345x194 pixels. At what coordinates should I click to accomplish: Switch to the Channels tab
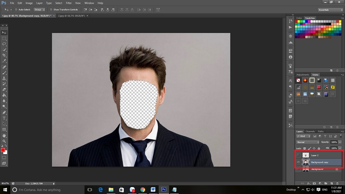point(310,132)
